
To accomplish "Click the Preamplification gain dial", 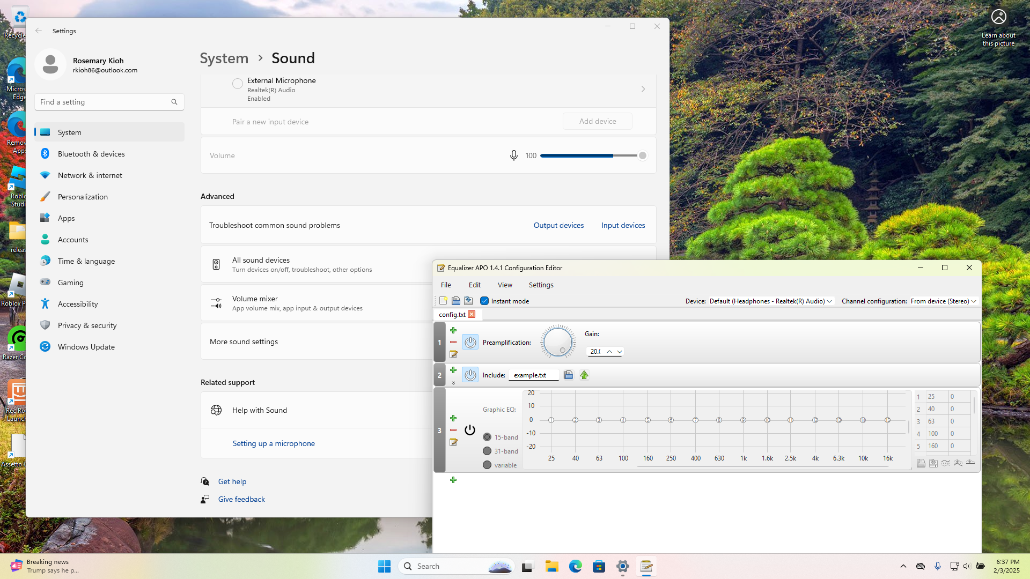I will [x=558, y=342].
